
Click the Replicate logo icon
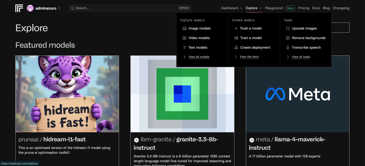(19, 8)
